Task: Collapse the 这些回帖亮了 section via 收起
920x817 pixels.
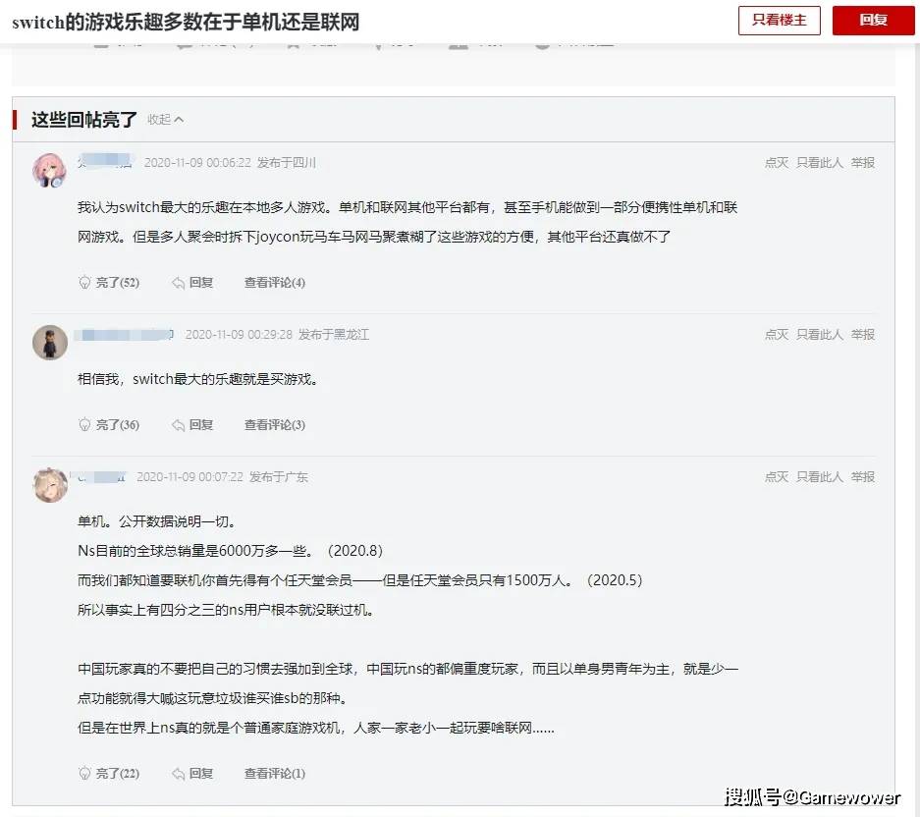Action: click(165, 119)
